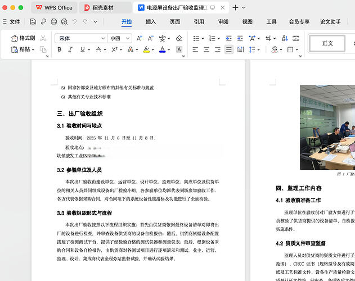355x281 pixels.
Task: Click the phonetic guide 変 icon
Action: click(x=162, y=38)
